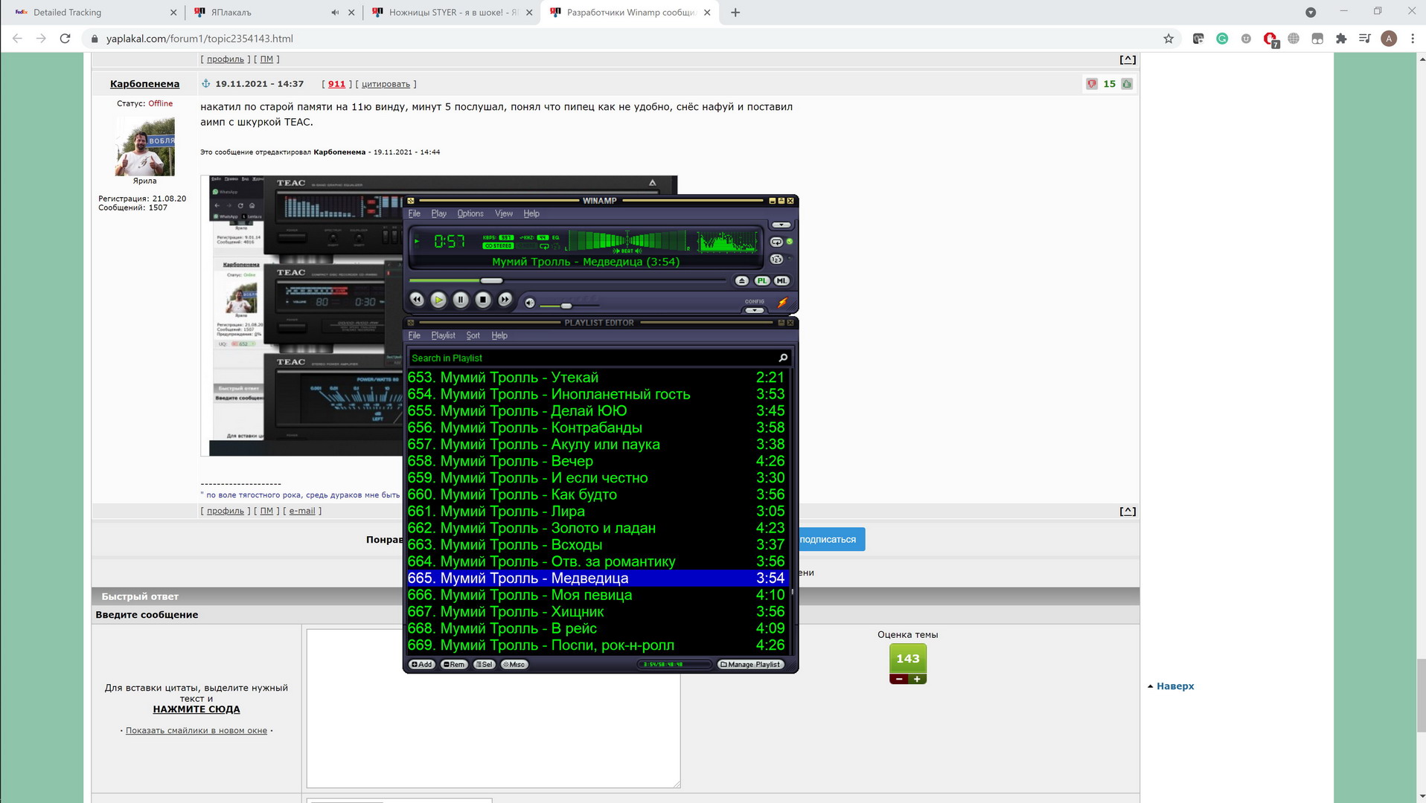
Task: Open Chrome's tab search dropdown
Action: coord(1311,13)
